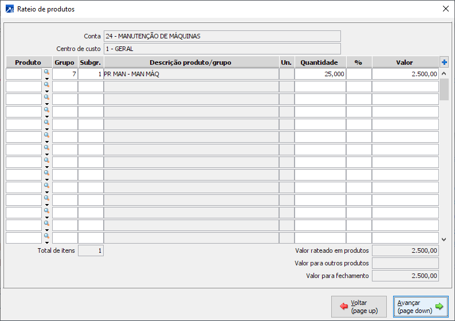The height and width of the screenshot is (321, 455).
Task: Click the product search magnifier in second grid row
Action: pos(46,84)
